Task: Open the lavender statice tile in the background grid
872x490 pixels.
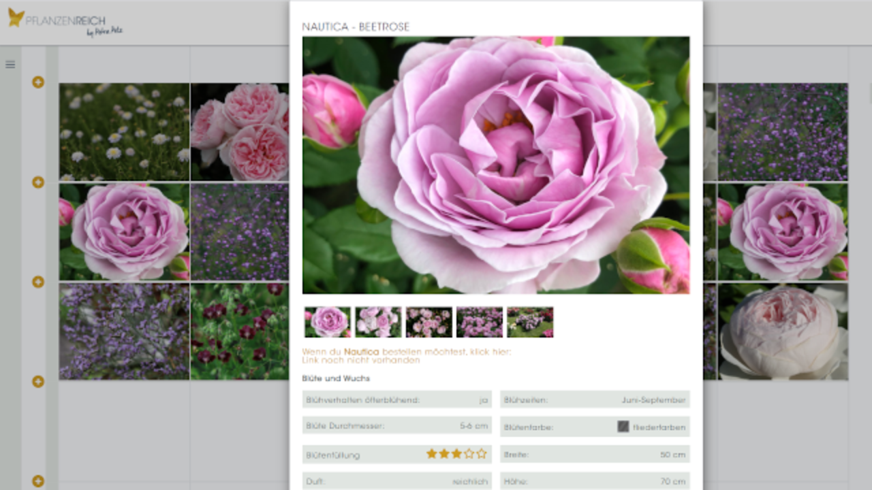Action: (x=124, y=331)
